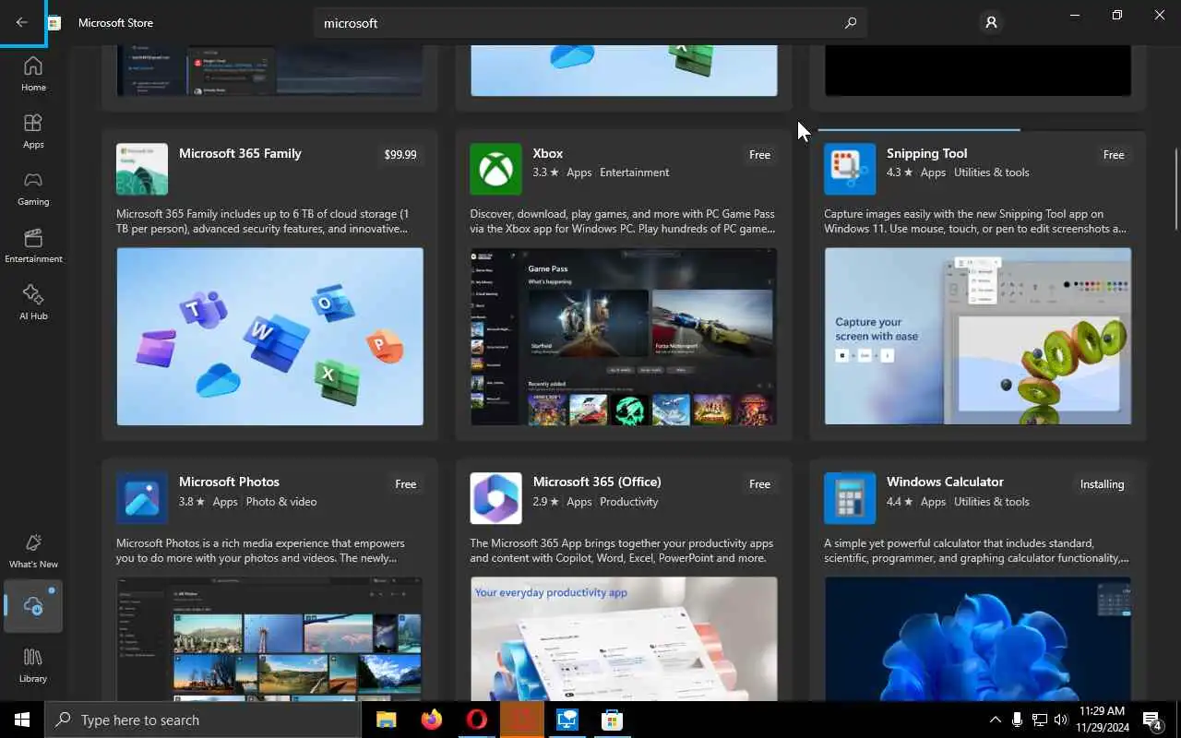Go back using the back arrow
The image size is (1181, 738).
point(22,22)
